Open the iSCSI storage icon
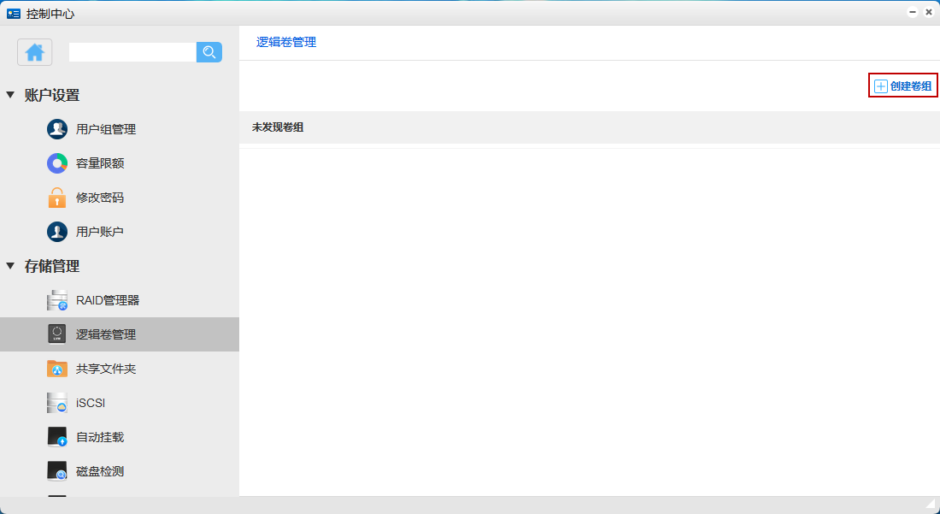 pyautogui.click(x=57, y=403)
